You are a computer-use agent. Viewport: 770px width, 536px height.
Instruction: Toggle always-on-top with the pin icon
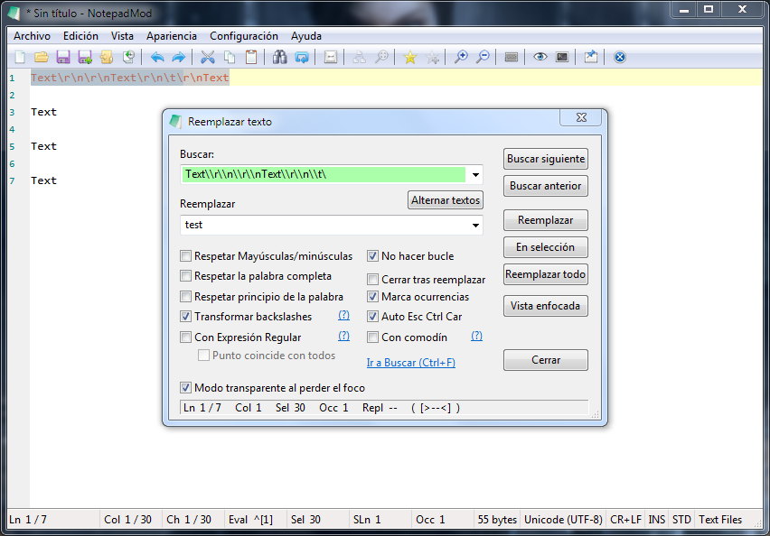(x=589, y=57)
